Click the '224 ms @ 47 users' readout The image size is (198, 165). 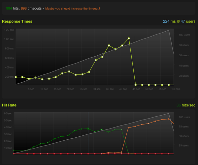pyautogui.click(x=179, y=21)
